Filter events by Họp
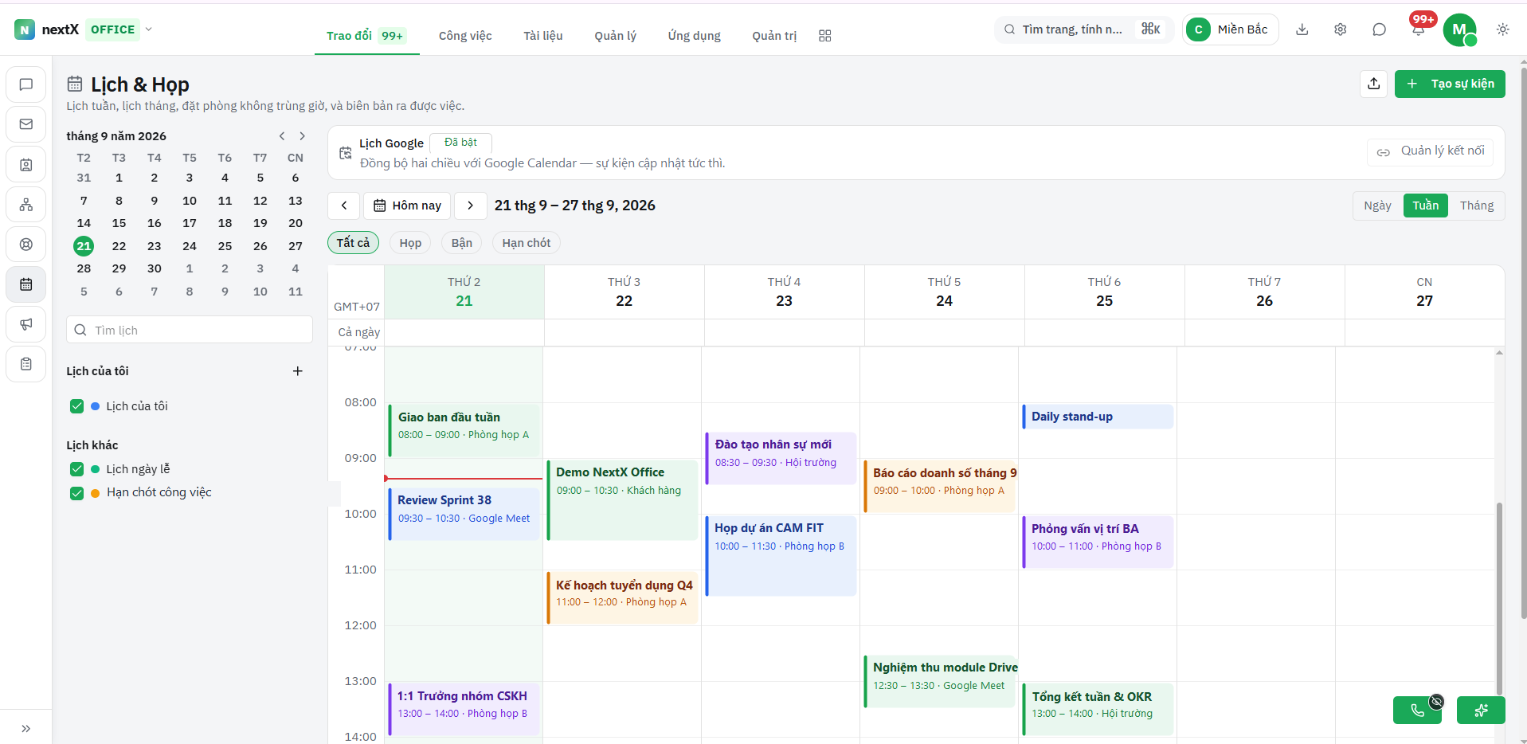The image size is (1527, 744). point(410,243)
